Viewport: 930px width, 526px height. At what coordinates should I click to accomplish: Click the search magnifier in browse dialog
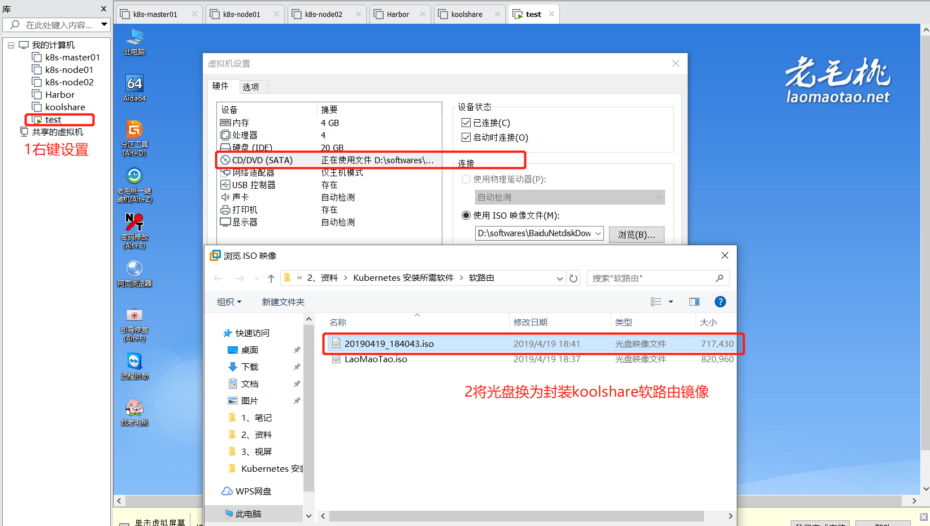point(719,278)
